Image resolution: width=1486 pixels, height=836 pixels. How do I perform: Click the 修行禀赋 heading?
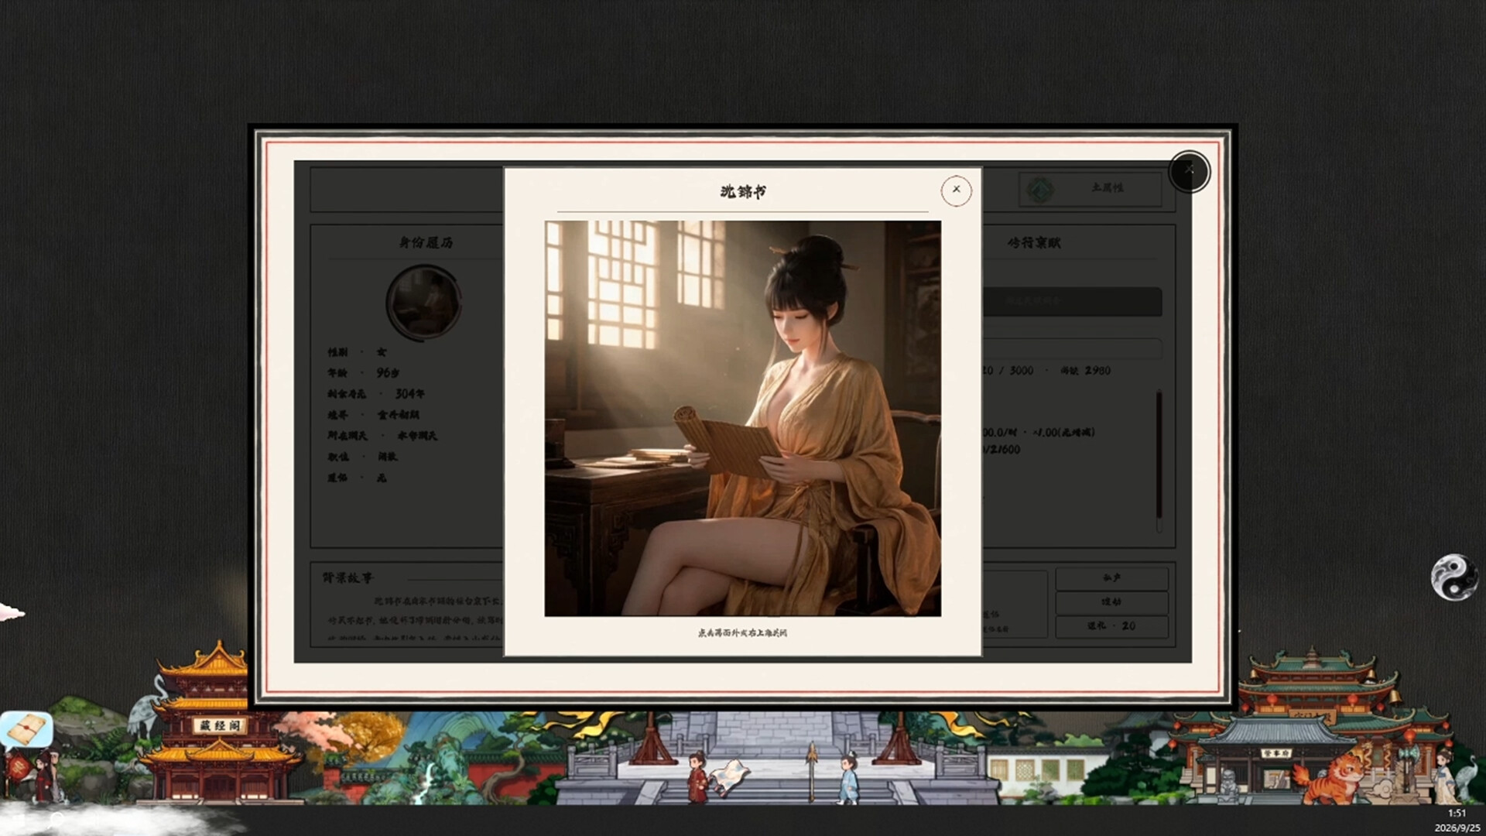pyautogui.click(x=1034, y=242)
